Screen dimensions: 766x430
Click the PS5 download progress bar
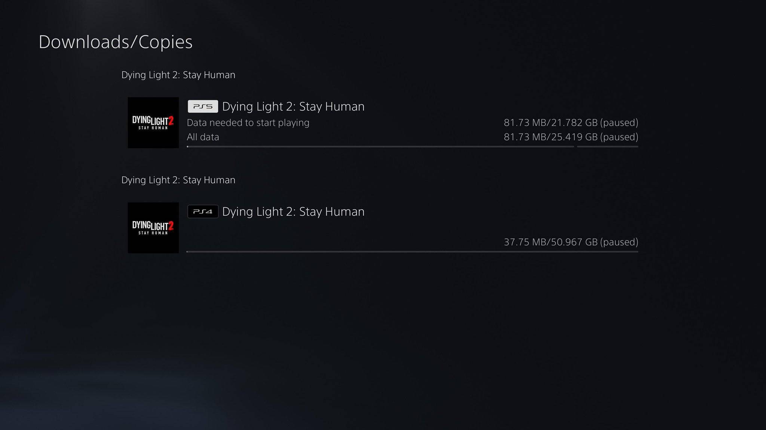380,147
